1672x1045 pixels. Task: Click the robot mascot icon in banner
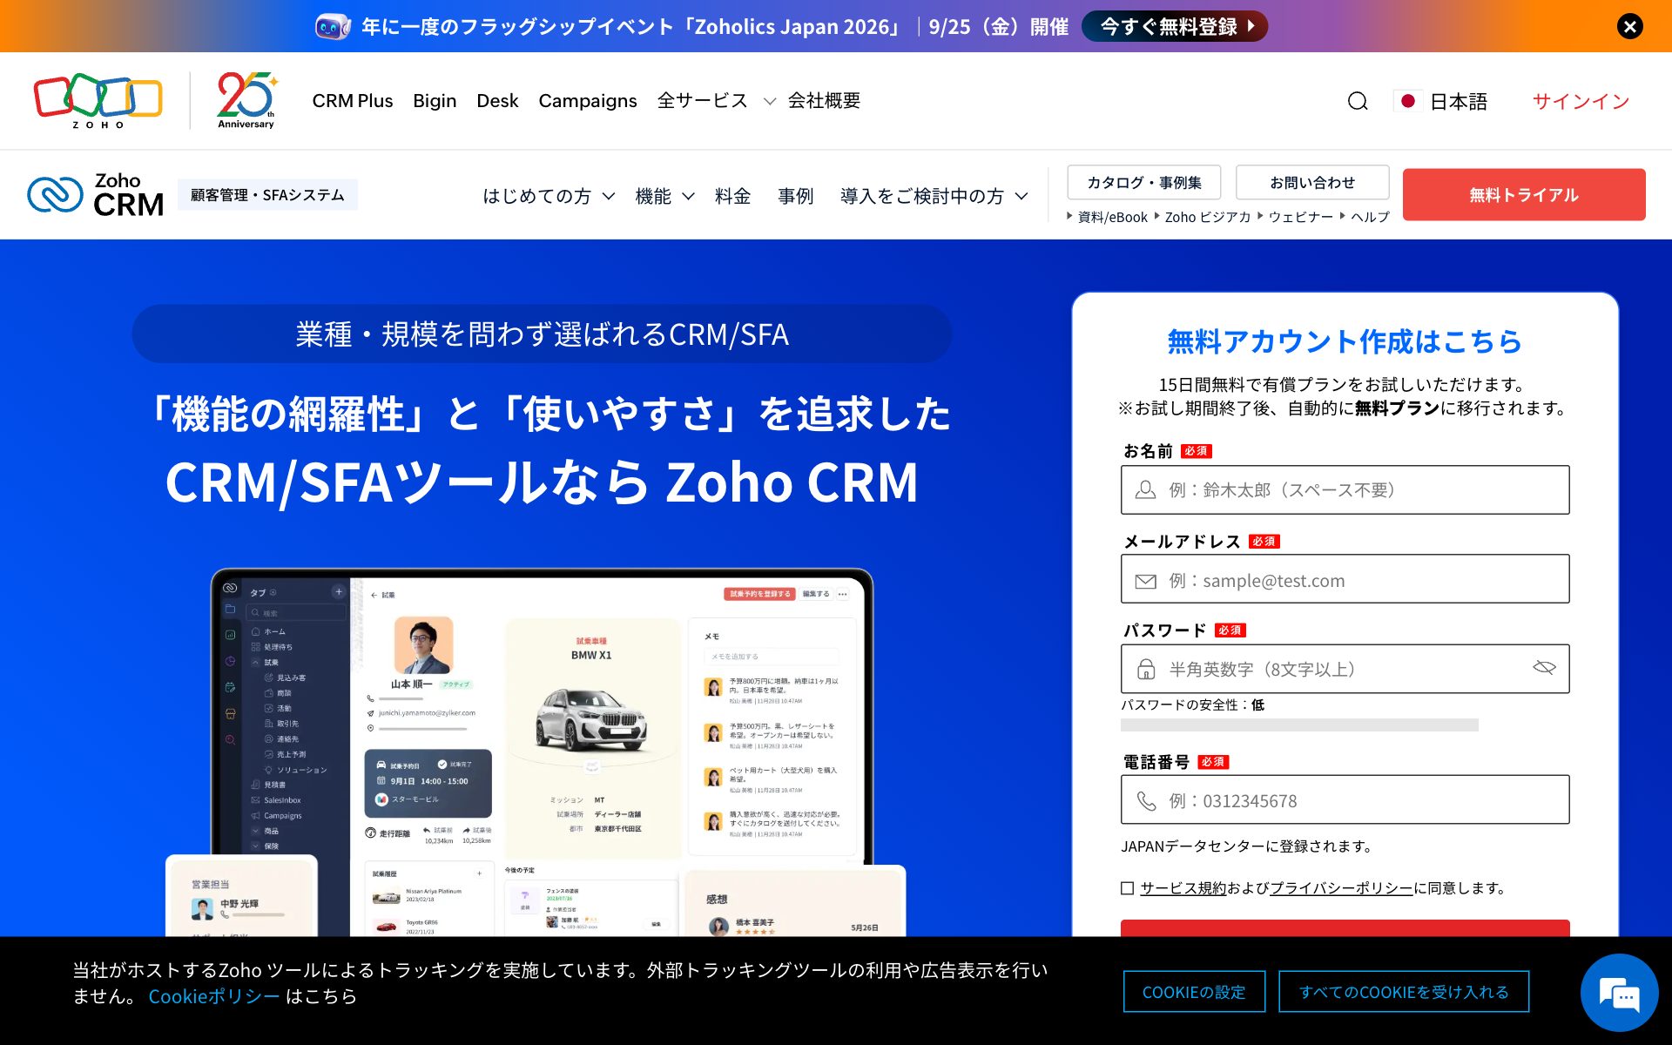(x=333, y=26)
